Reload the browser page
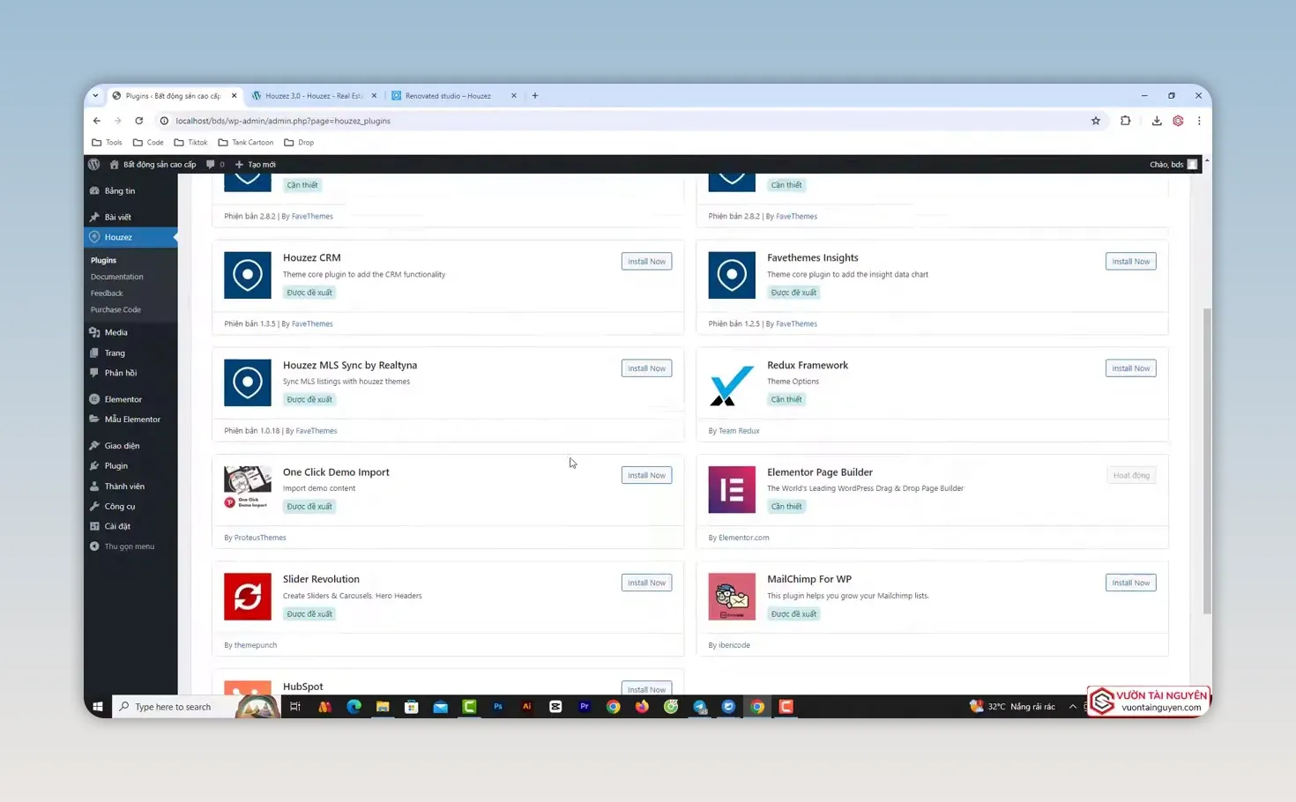The image size is (1296, 802). [x=138, y=121]
